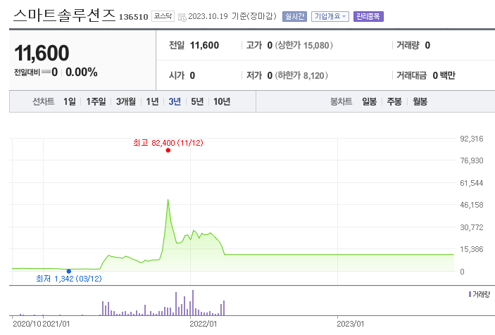Click the 2023.10.19 기준(장마감) date text
495x335 pixels.
coord(232,16)
